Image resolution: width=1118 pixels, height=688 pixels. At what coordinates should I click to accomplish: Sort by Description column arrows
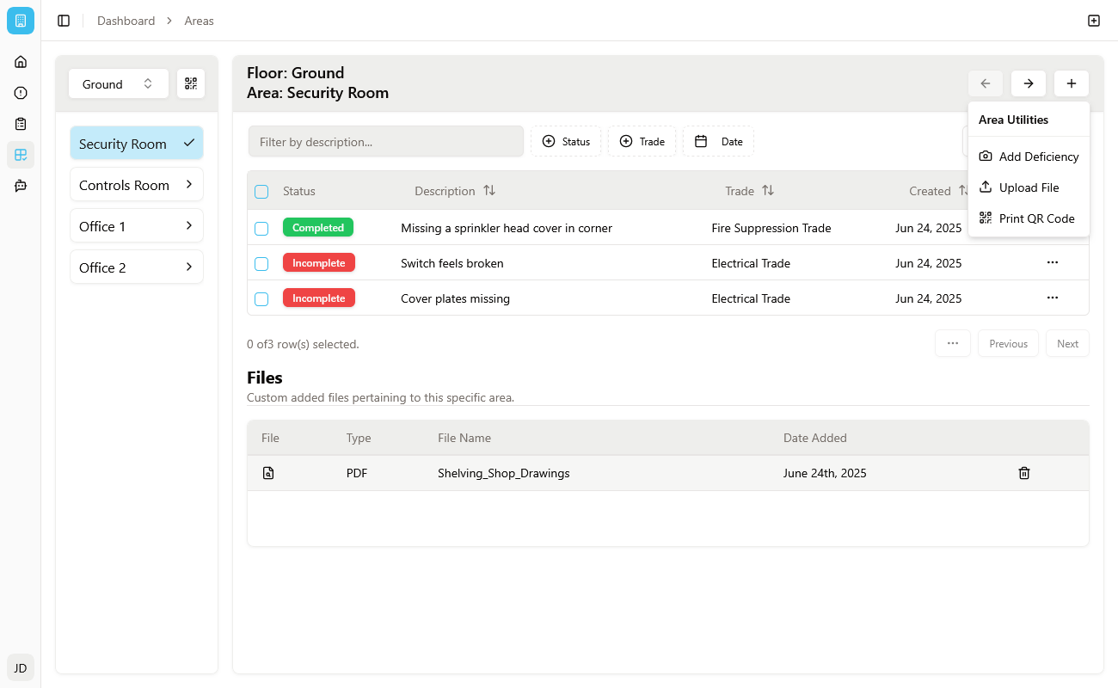point(489,190)
